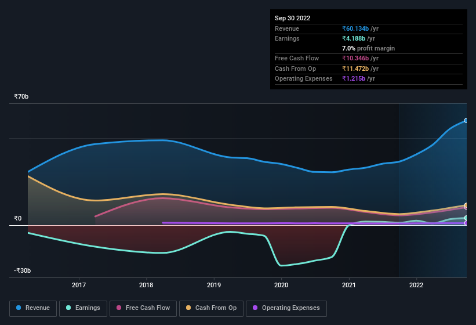
Task: Click the ₹1.215b operating expenses value
Action: click(x=354, y=79)
